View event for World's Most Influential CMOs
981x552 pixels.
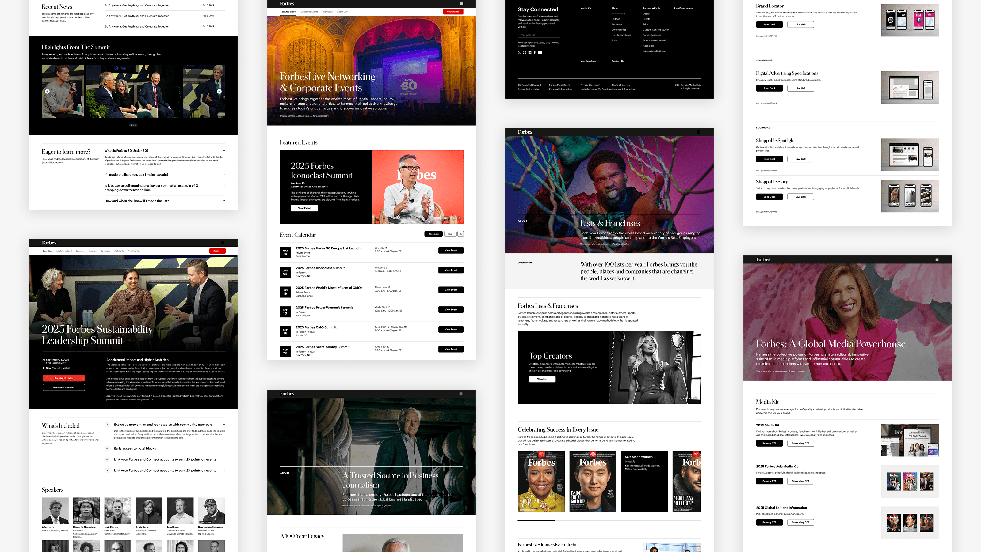(451, 290)
